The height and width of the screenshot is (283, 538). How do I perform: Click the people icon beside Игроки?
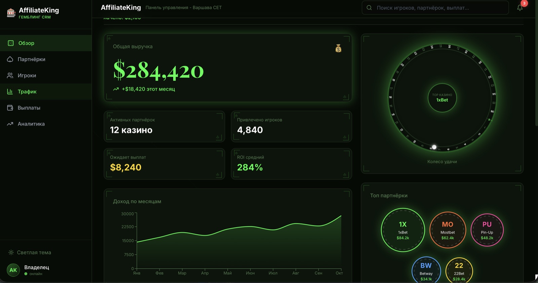coord(10,75)
